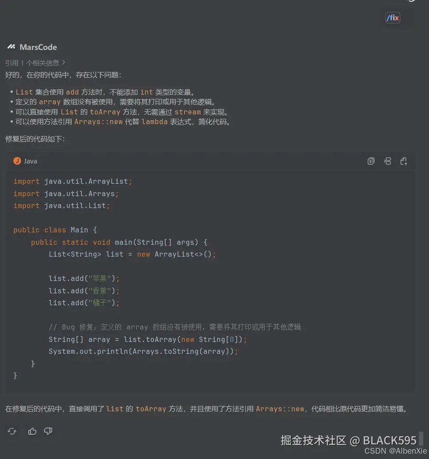Viewport: 429px width, 459px height.
Task: Click the line 'import java.util.ArrayList;'
Action: pos(72,182)
